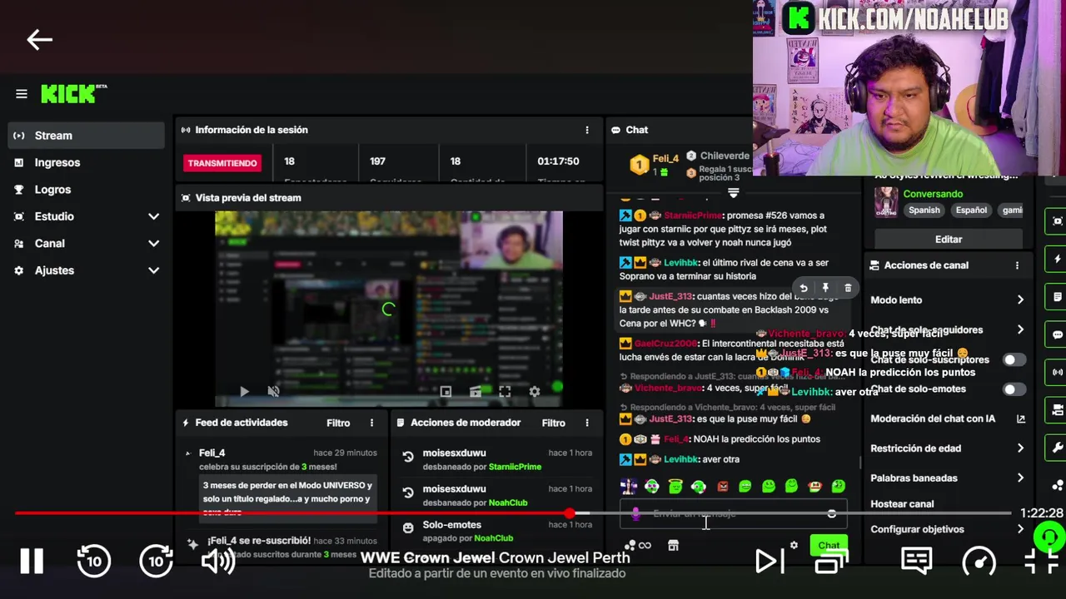Open Acciones de moderador three-dot menu
The height and width of the screenshot is (599, 1066).
coord(587,423)
